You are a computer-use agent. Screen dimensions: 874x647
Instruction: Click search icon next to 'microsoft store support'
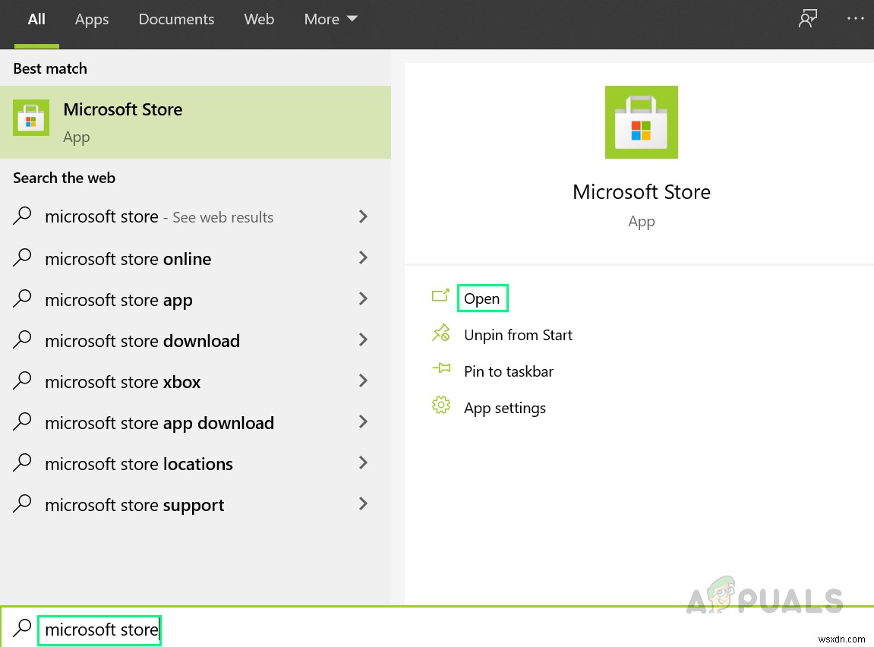22,503
